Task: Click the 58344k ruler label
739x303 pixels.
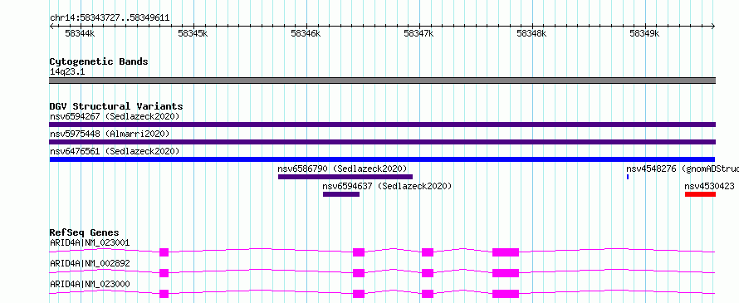Action: 80,33
